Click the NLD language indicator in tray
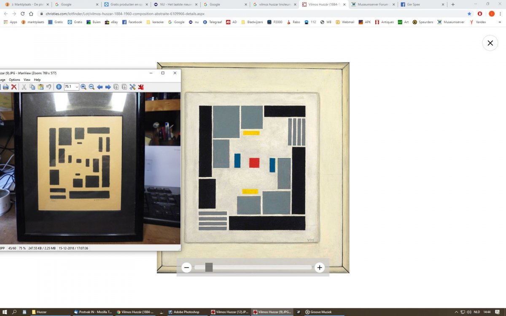This screenshot has width=506, height=316. pyautogui.click(x=476, y=312)
